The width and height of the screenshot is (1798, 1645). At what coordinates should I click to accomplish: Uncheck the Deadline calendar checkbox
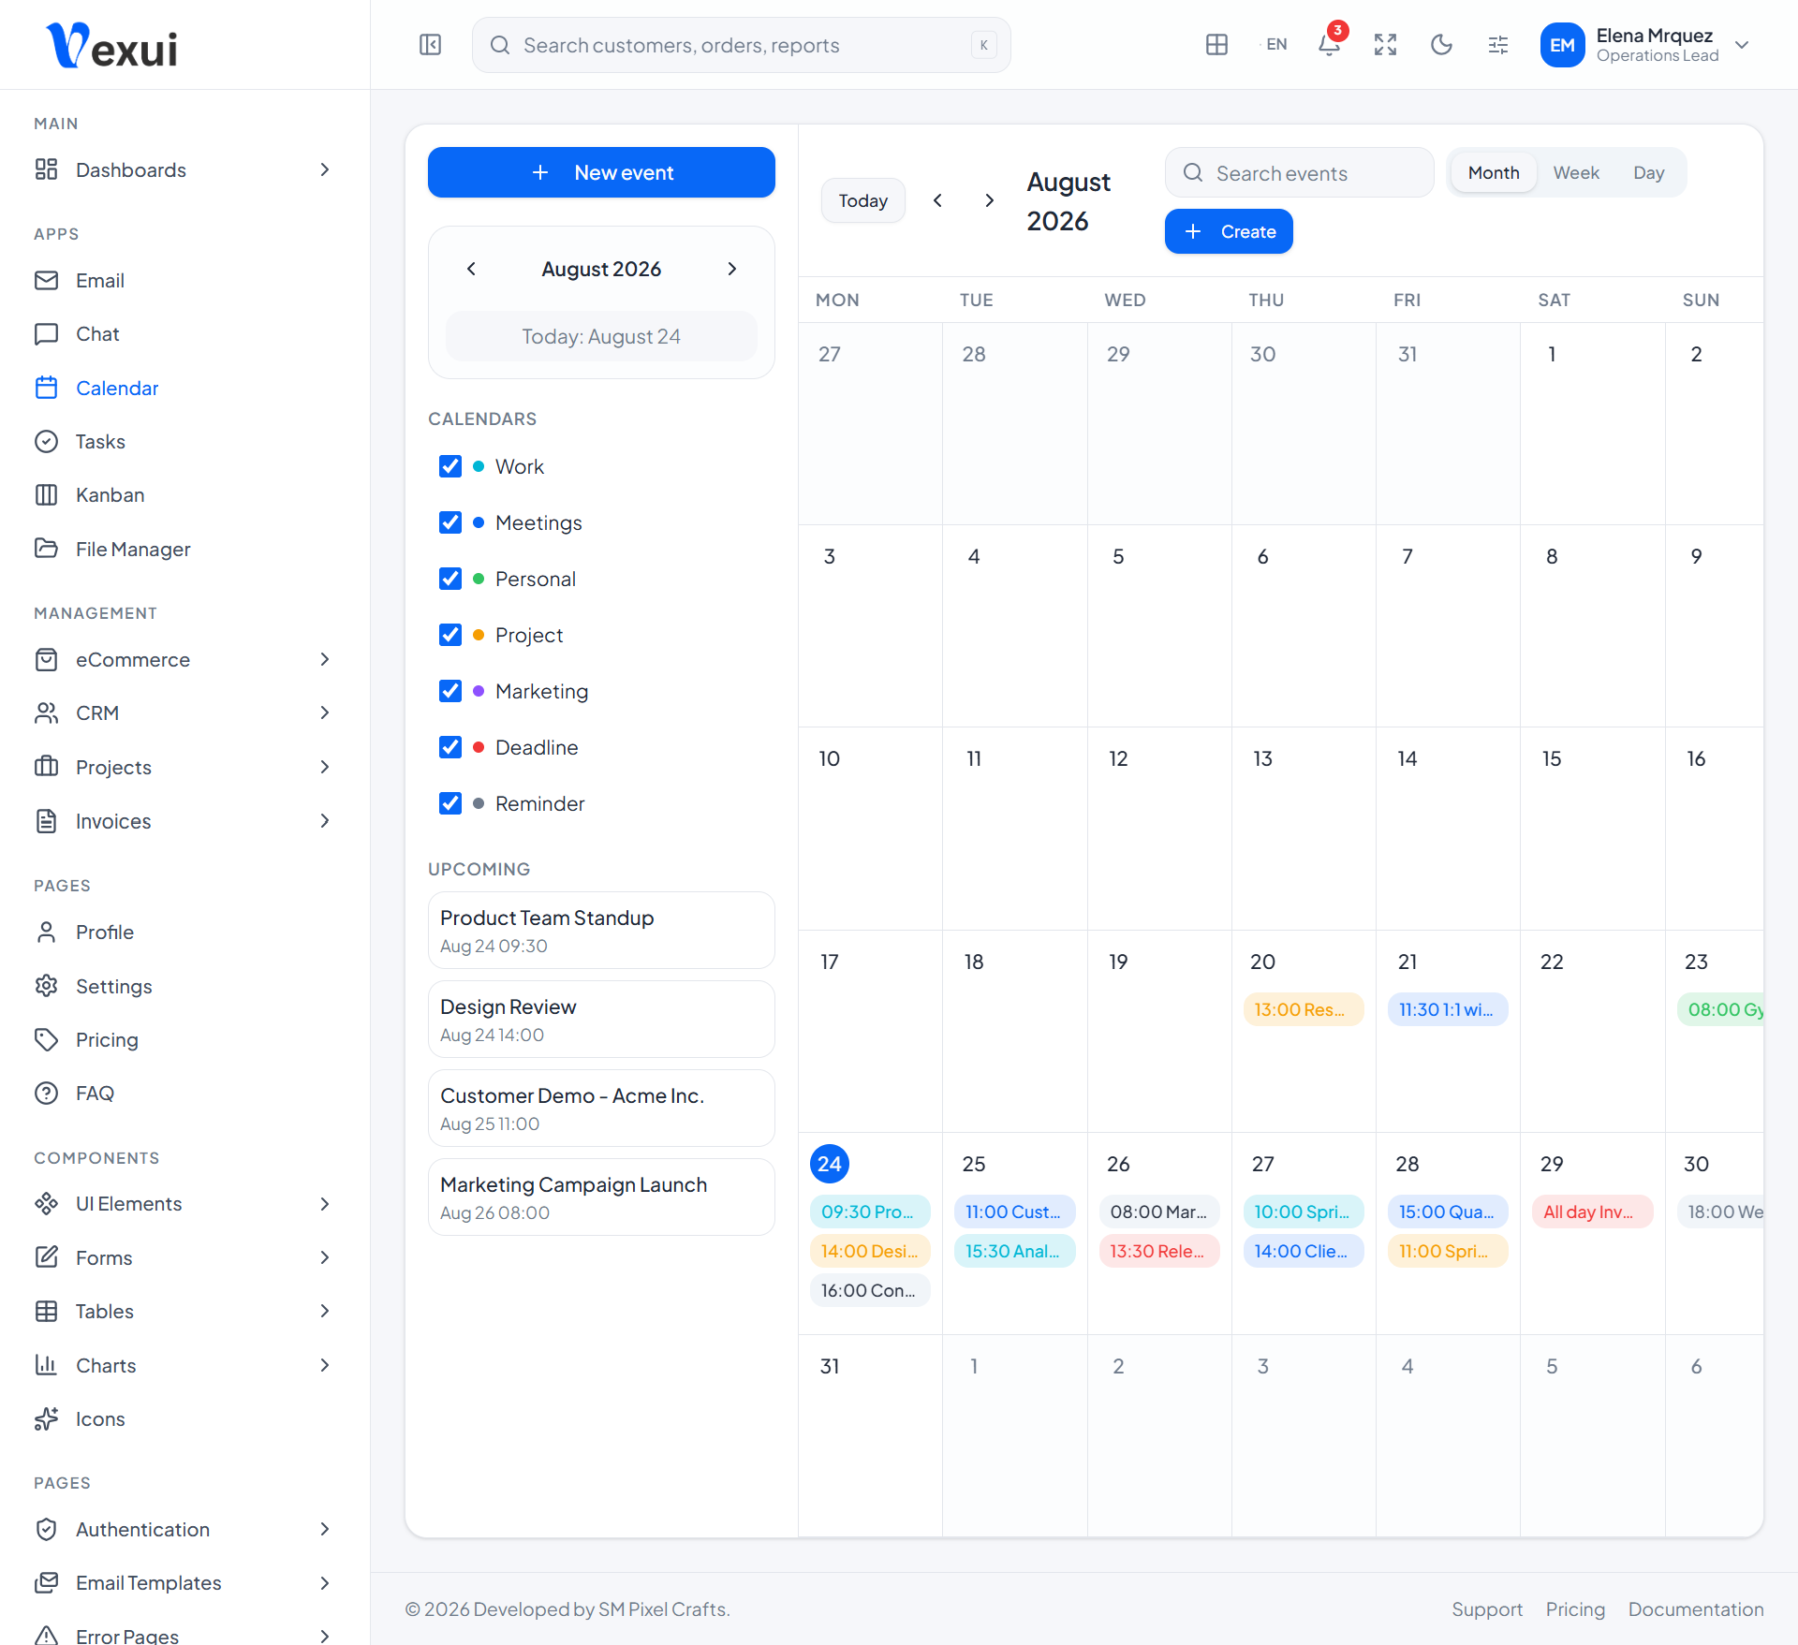(x=450, y=747)
